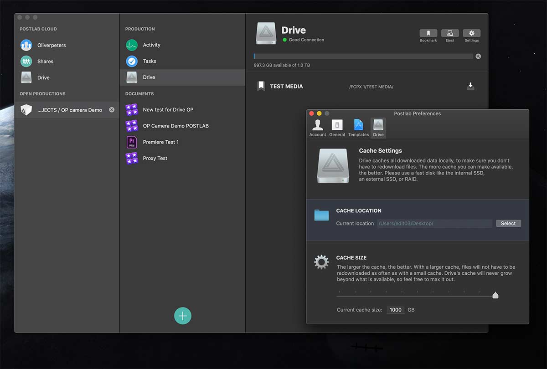This screenshot has height=369, width=547.
Task: Click the TEST MEDIA bookmark name
Action: (x=286, y=86)
